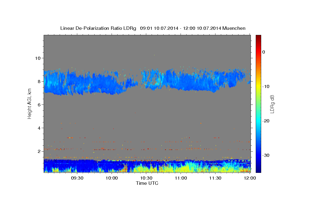Click the height tick label 4
Viewport: 310px width, 207px height.
click(x=39, y=128)
